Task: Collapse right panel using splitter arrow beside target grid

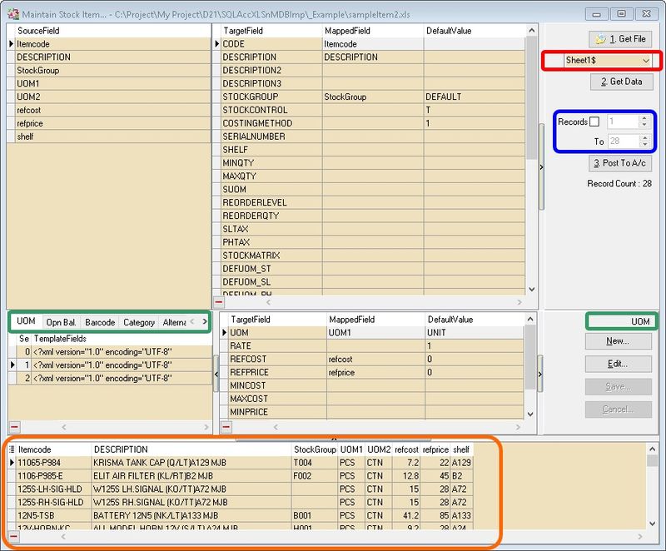Action: coord(541,167)
